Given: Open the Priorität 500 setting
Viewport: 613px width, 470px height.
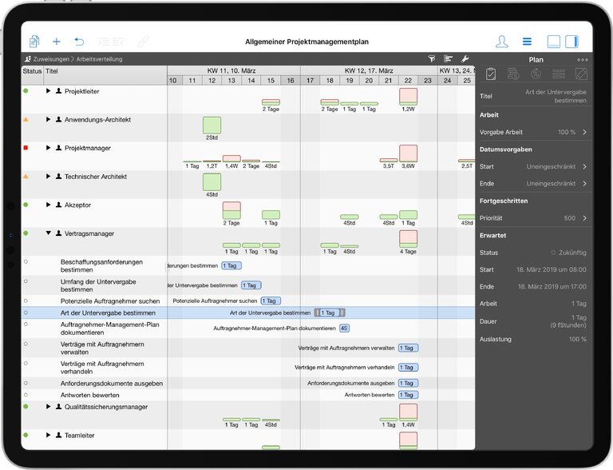Looking at the screenshot, I should [x=533, y=217].
